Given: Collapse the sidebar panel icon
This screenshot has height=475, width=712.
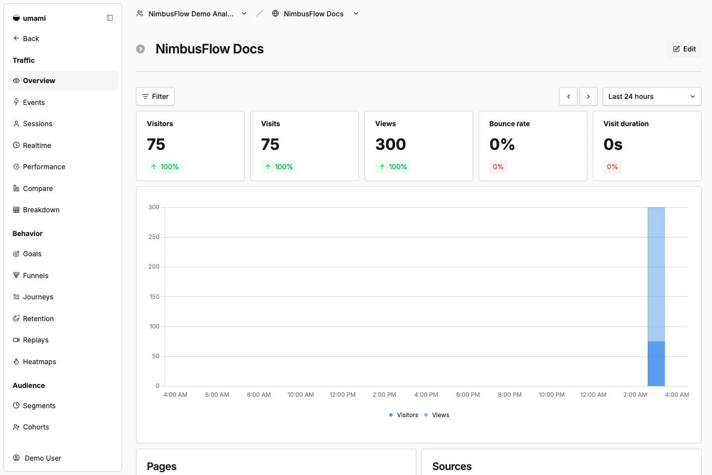Looking at the screenshot, I should point(110,18).
